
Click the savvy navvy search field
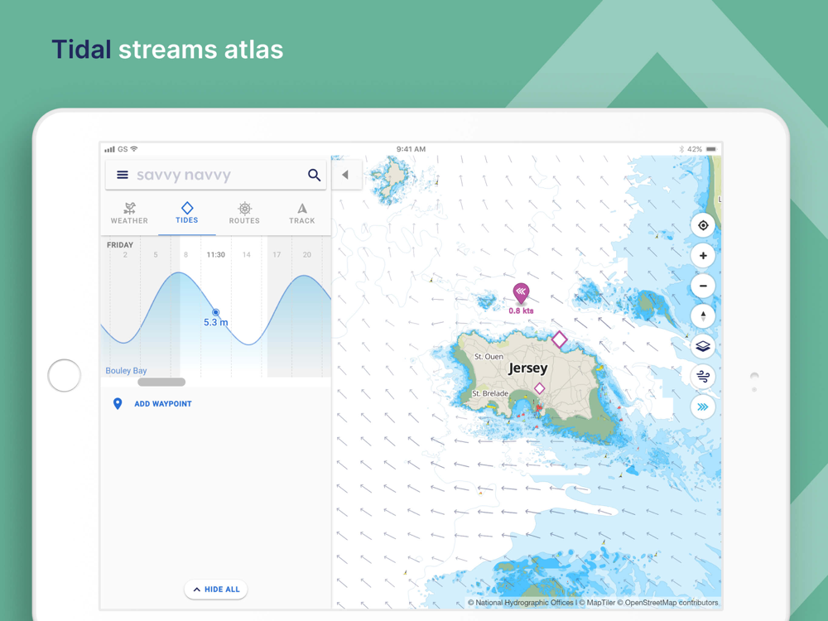pos(216,175)
